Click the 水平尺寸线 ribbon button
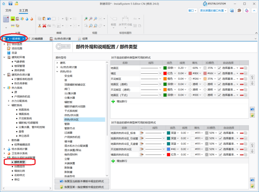 [x=125, y=22]
